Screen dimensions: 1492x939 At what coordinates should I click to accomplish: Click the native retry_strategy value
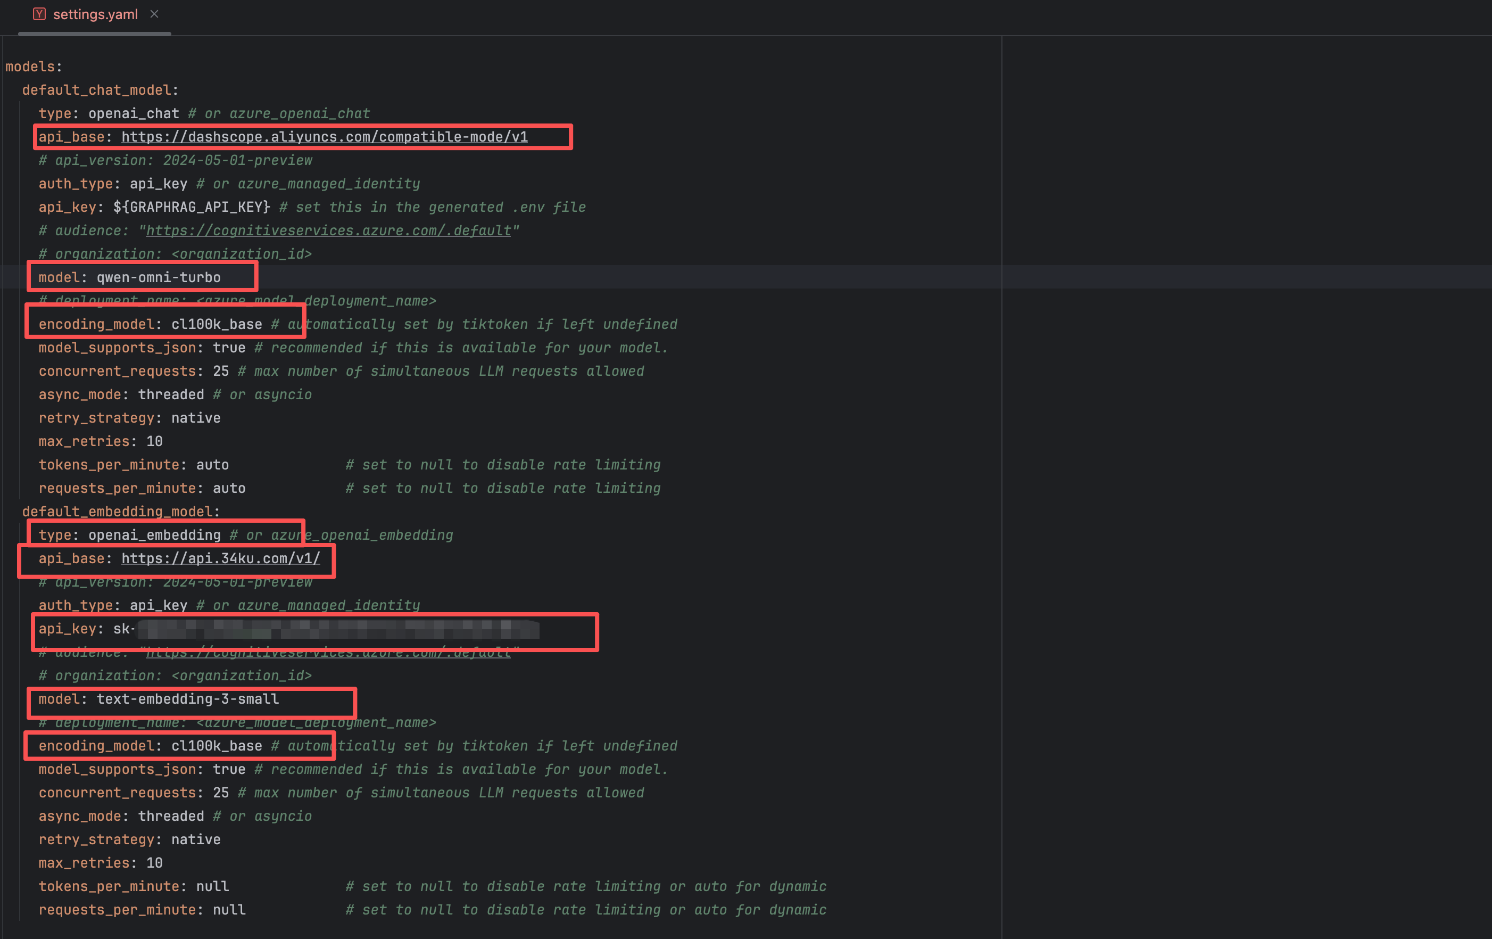pyautogui.click(x=195, y=417)
